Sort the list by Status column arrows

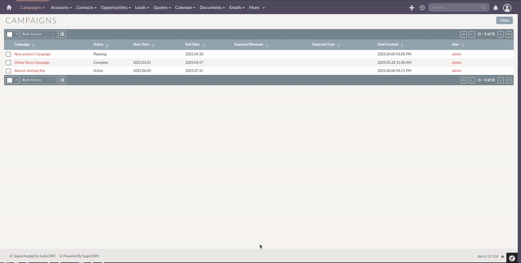click(x=107, y=45)
